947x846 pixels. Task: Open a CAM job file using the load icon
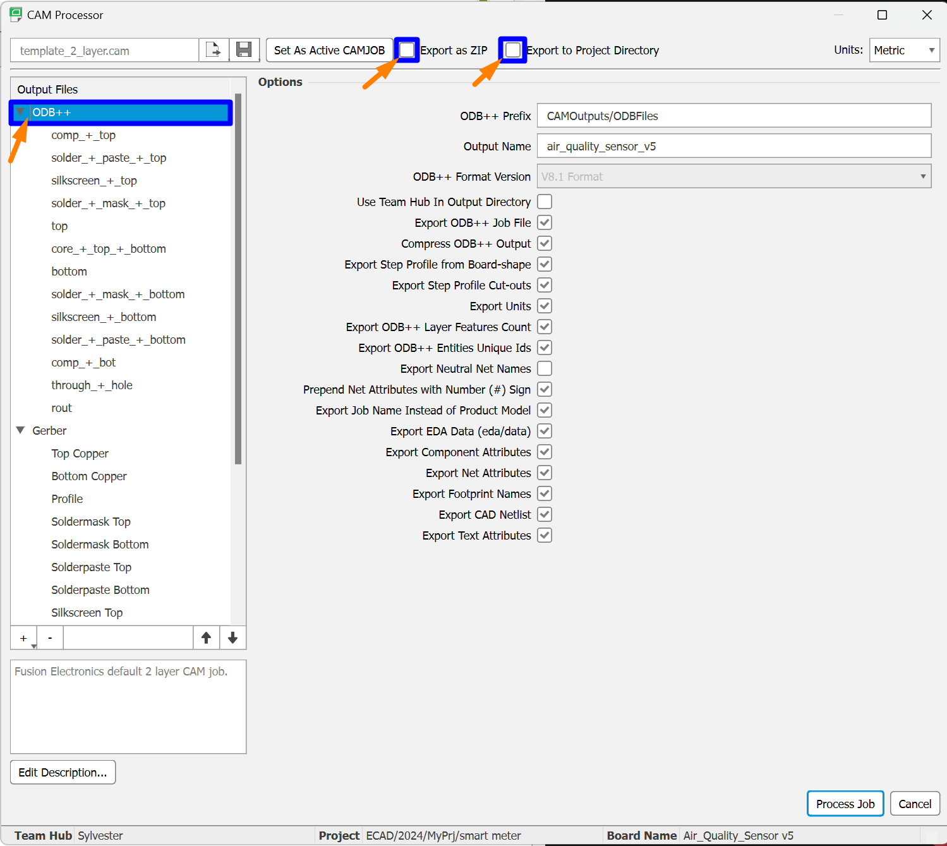214,50
